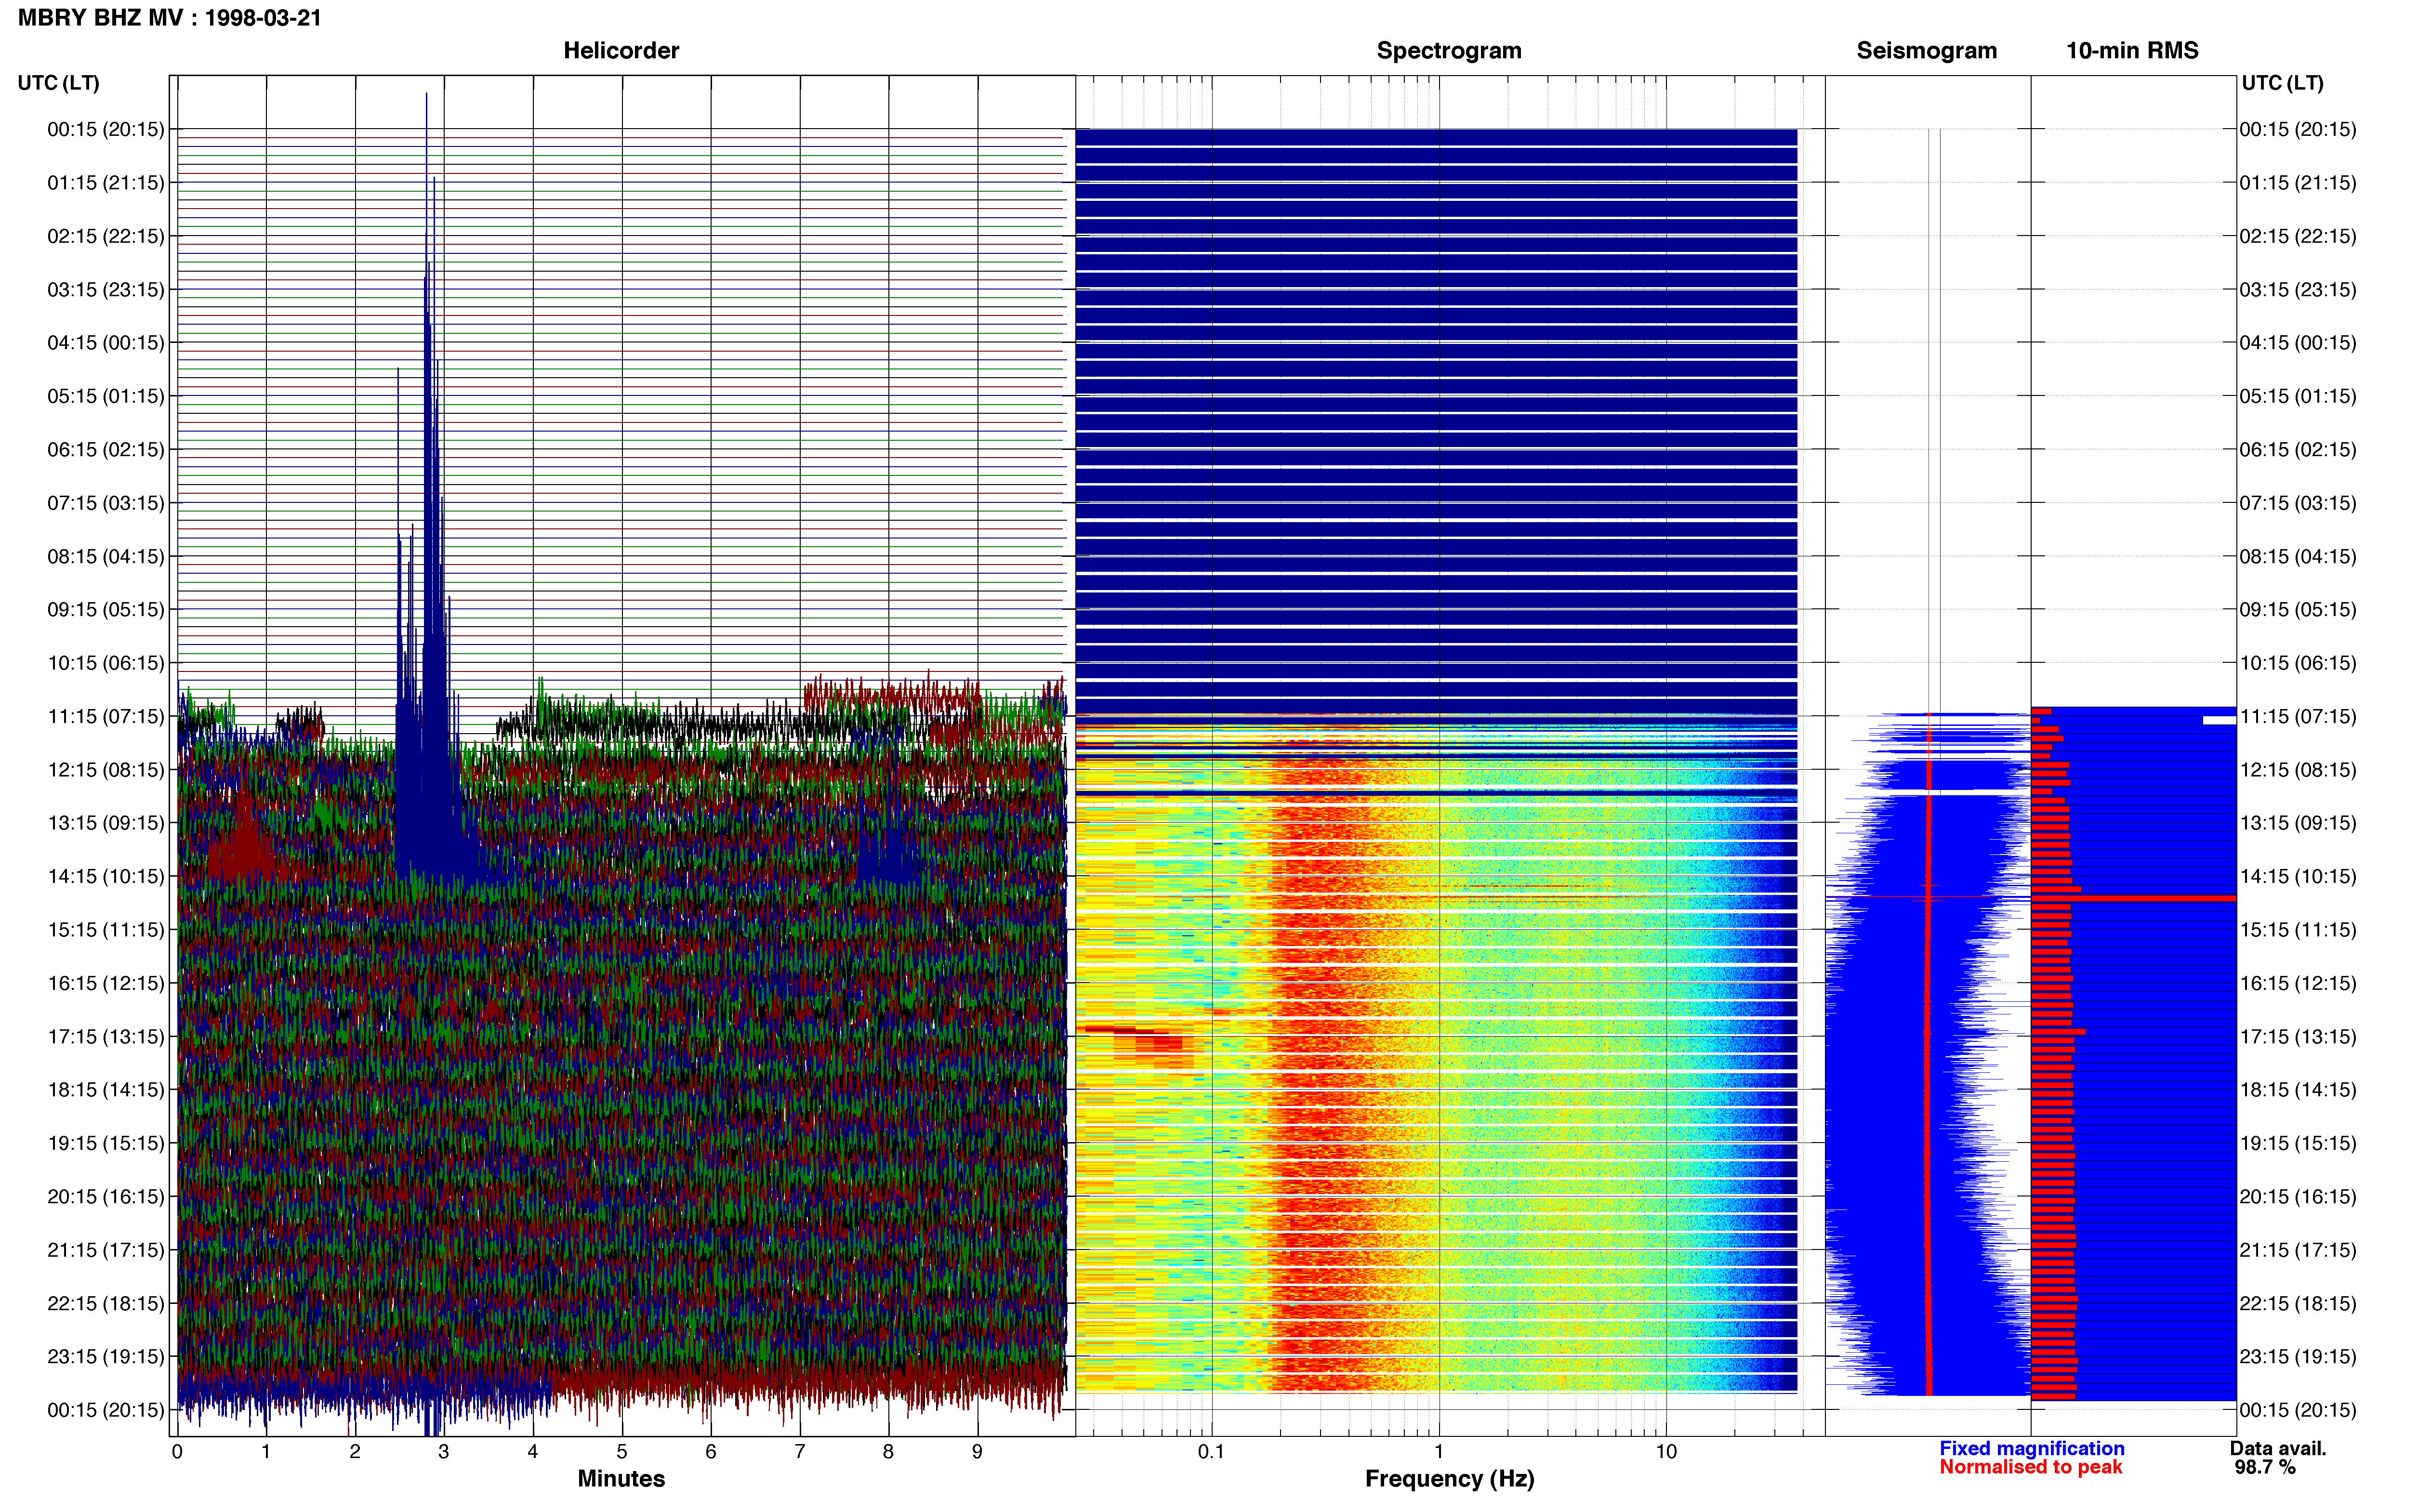
Task: Click 05:15 (01:15) on the Helicorder time axis
Action: pyautogui.click(x=106, y=396)
